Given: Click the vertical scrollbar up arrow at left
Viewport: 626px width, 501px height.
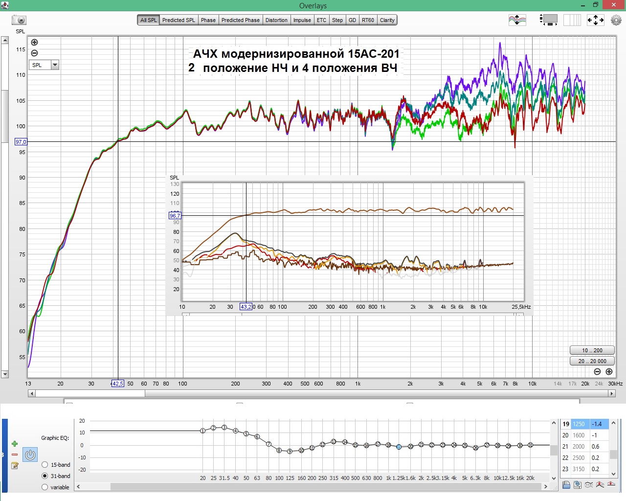Looking at the screenshot, I should pyautogui.click(x=5, y=40).
